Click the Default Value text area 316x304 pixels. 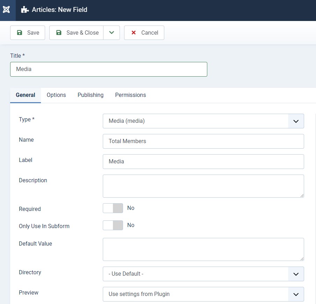tap(203, 249)
